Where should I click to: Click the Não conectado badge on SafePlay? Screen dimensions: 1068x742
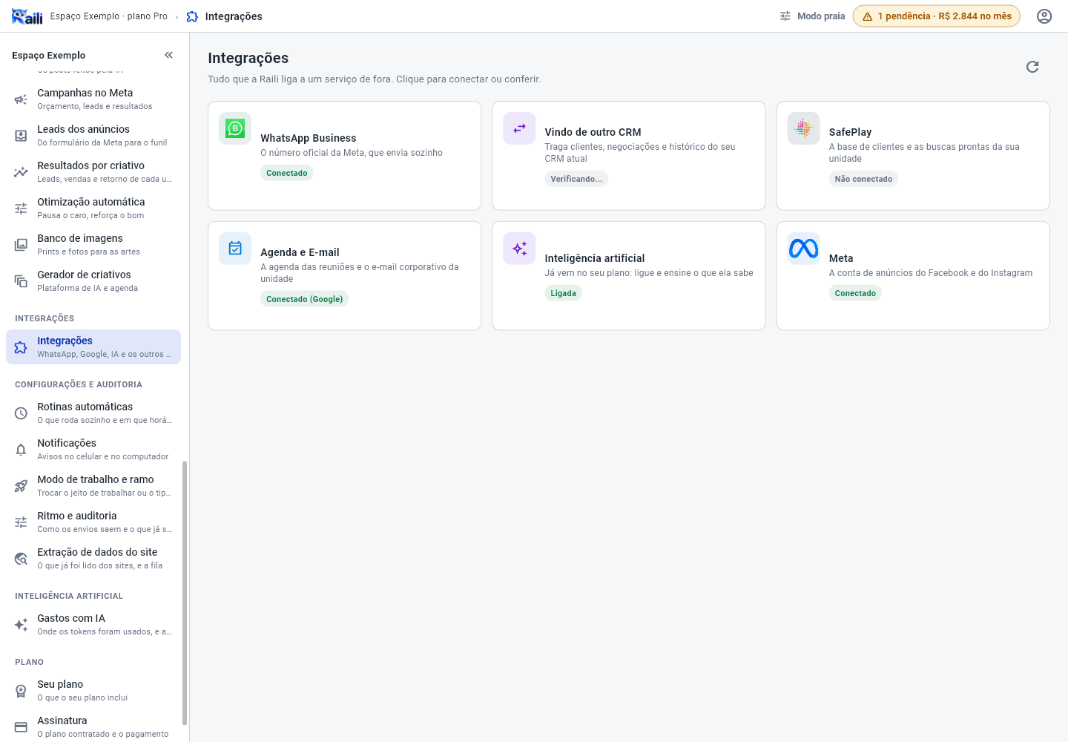863,179
